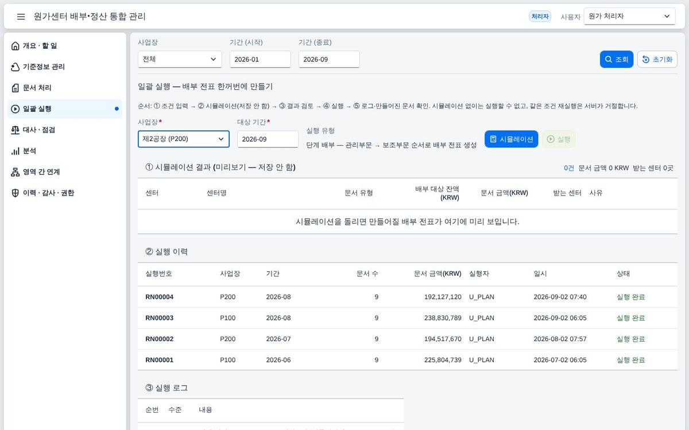Open the 분석 menu item
Screen dimensions: 689x430
[65, 151]
